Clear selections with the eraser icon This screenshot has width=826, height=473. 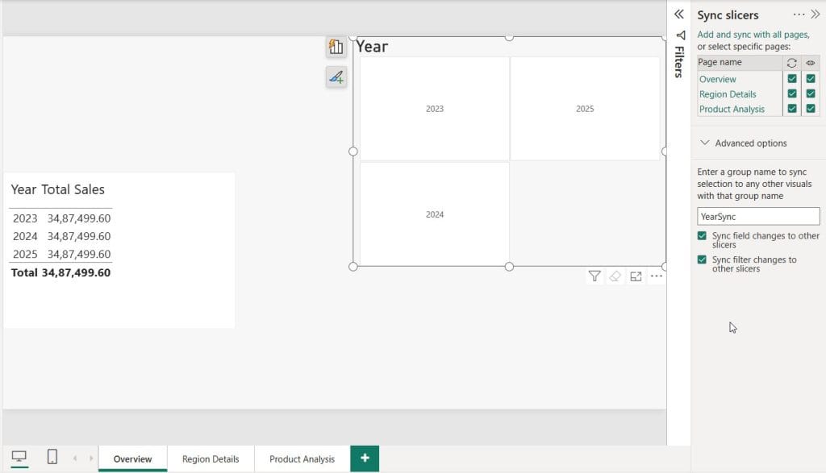tap(615, 276)
